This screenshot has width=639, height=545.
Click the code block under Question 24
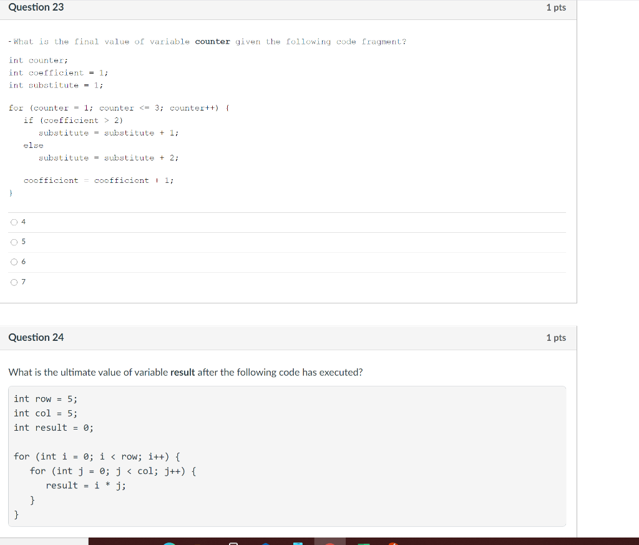287,456
